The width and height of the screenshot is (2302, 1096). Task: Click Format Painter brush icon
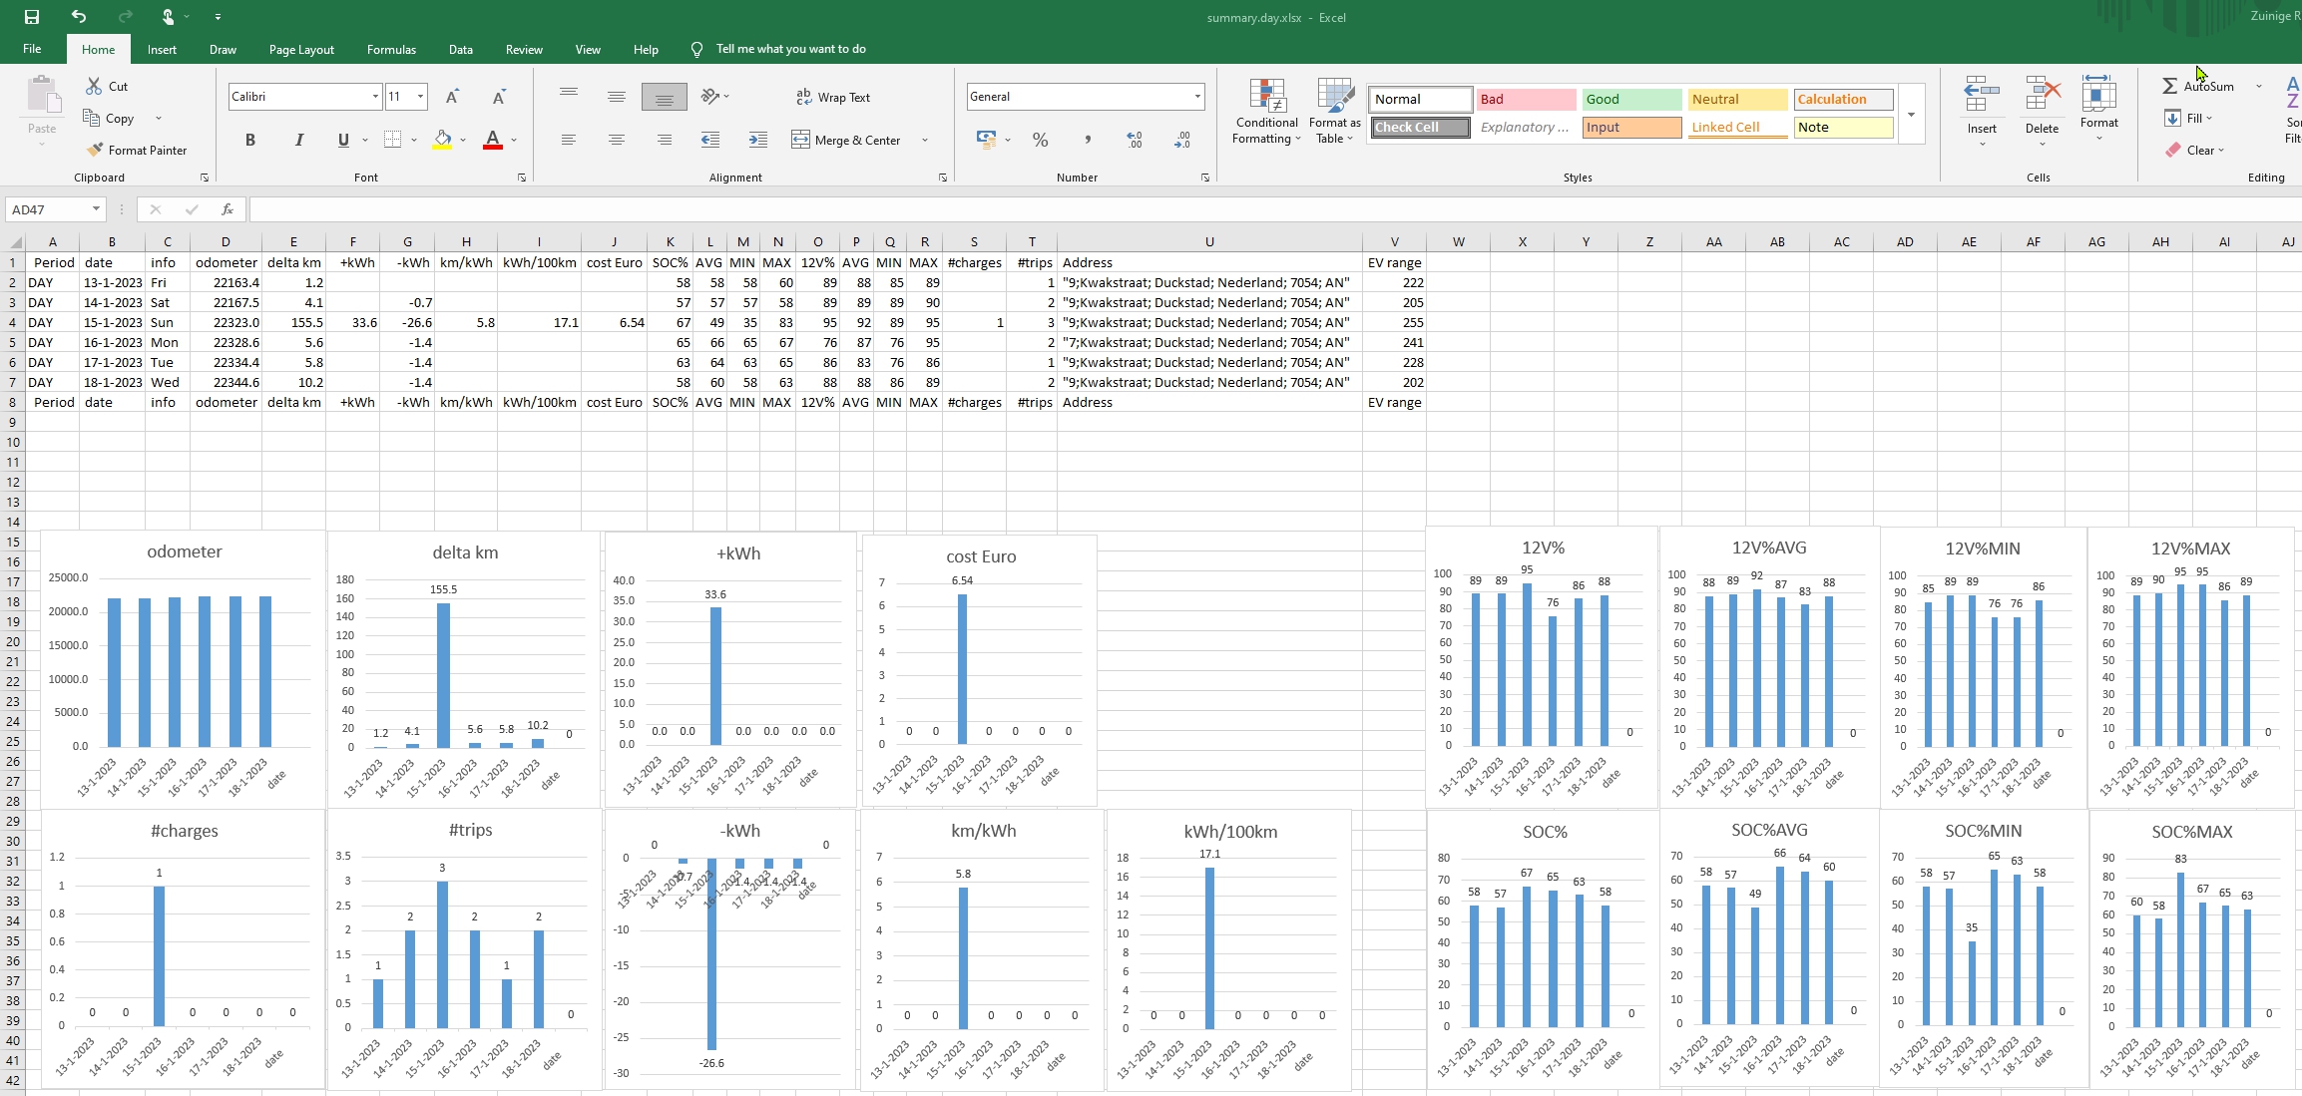click(95, 151)
